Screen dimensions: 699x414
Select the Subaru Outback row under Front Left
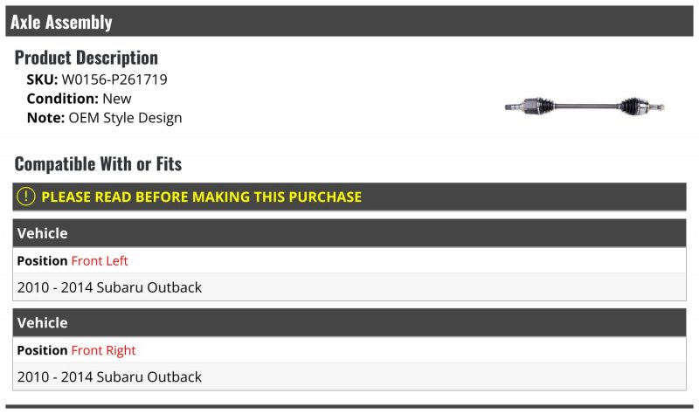click(x=109, y=287)
